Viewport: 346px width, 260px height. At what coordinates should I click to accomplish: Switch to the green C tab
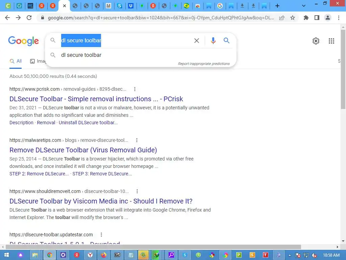(x=8, y=6)
